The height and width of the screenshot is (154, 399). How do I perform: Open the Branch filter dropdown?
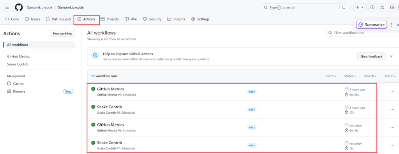pos(370,76)
